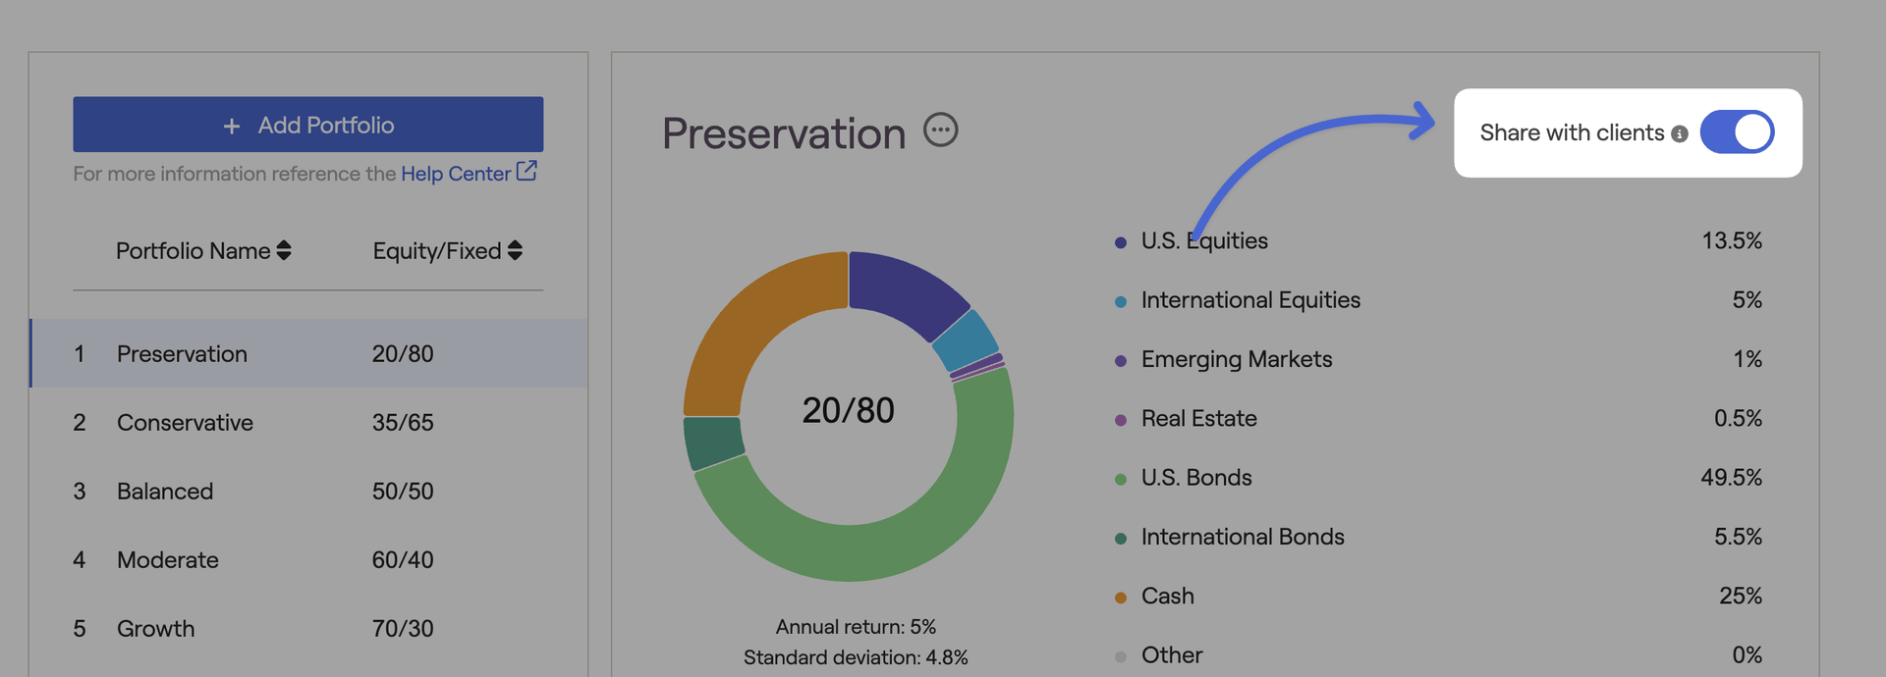This screenshot has width=1886, height=677.
Task: Click the Share with clients info icon
Action: click(x=1680, y=134)
